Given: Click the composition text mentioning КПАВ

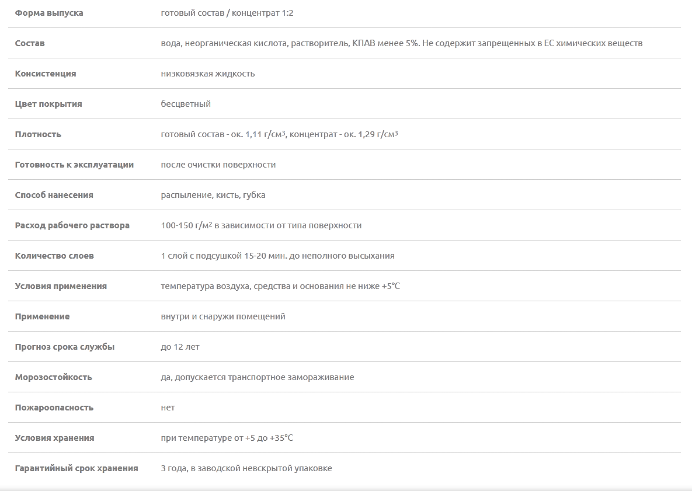Looking at the screenshot, I should point(401,43).
